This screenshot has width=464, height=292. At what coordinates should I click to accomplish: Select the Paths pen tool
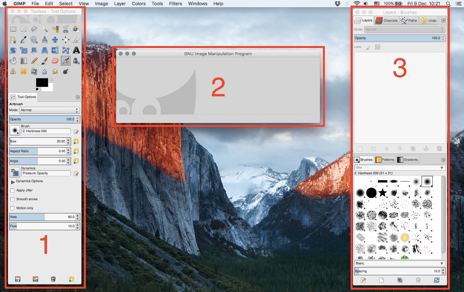point(13,40)
